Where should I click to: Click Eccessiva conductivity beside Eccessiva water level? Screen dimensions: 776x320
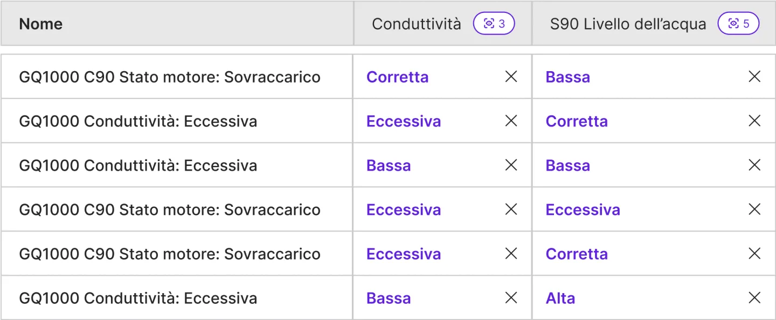tap(403, 210)
